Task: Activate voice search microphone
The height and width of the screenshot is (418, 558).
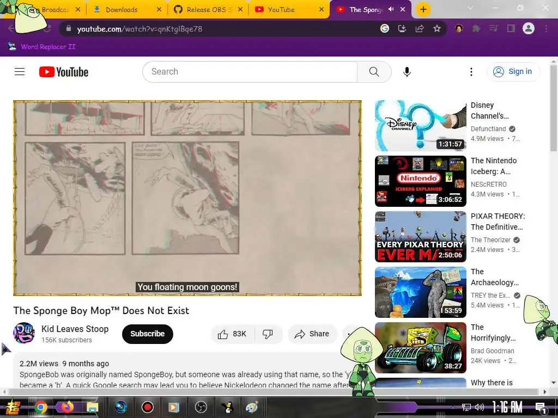Action: 407,72
